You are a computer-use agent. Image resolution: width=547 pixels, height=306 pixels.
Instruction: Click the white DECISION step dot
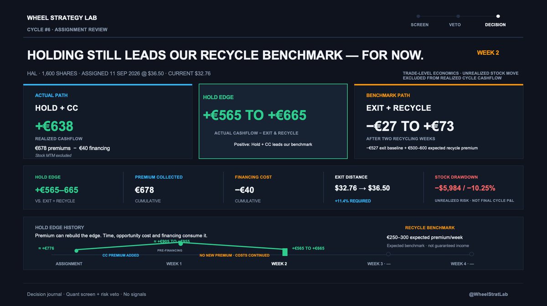click(x=498, y=16)
